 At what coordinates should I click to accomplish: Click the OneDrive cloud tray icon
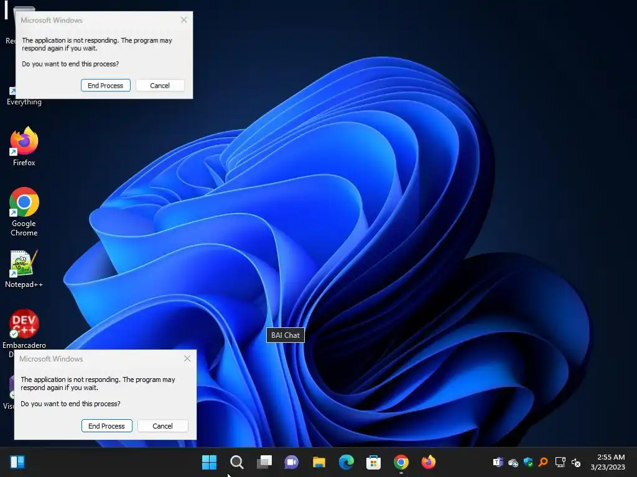(x=513, y=462)
